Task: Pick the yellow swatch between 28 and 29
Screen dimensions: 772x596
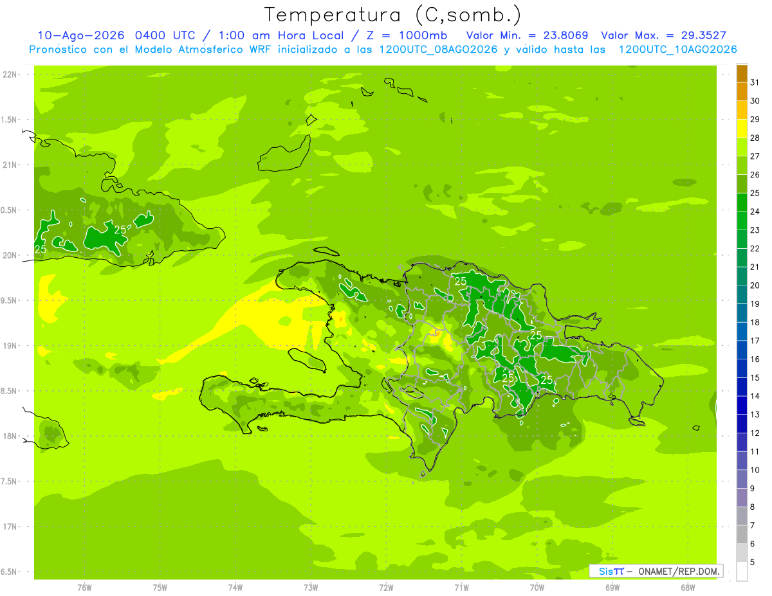Action: [742, 129]
